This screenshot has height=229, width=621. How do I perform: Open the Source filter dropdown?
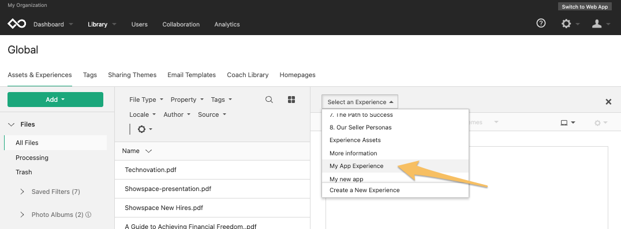[212, 114]
